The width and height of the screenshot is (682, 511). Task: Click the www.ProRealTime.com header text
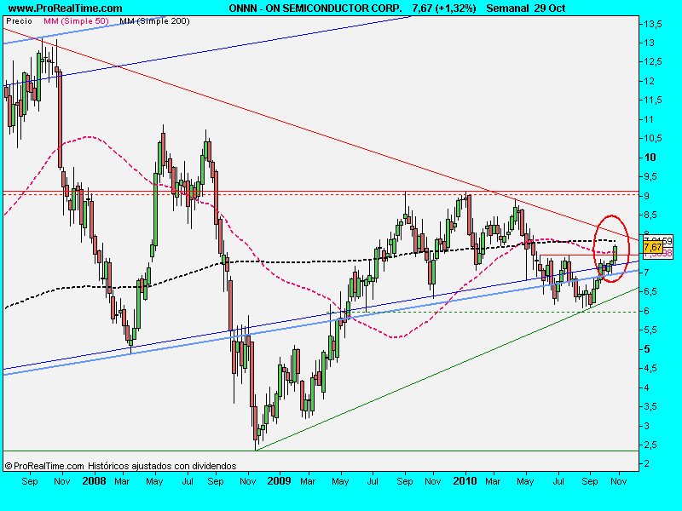click(x=66, y=9)
